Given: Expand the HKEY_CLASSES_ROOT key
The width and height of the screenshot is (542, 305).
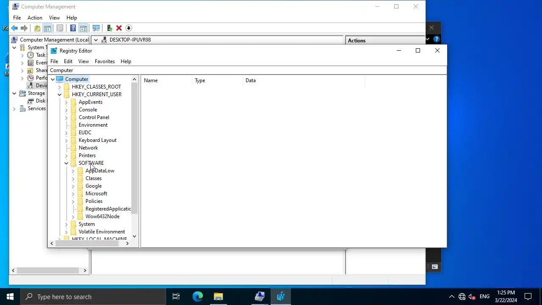Looking at the screenshot, I should tap(59, 87).
